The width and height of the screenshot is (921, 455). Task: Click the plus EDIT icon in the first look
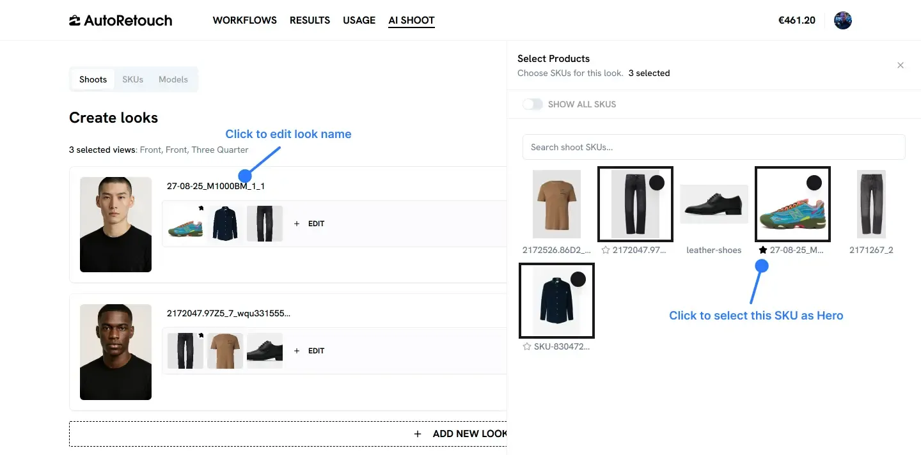297,224
